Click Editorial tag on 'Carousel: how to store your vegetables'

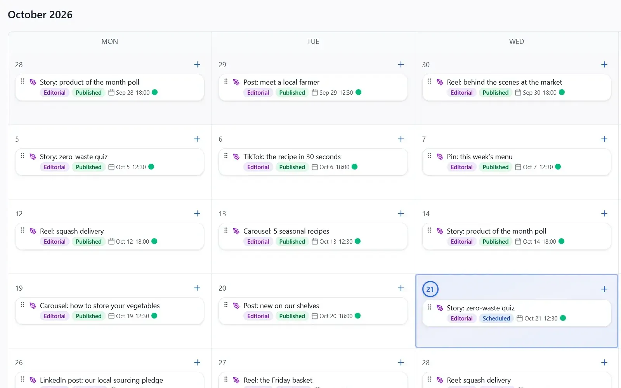coord(55,316)
